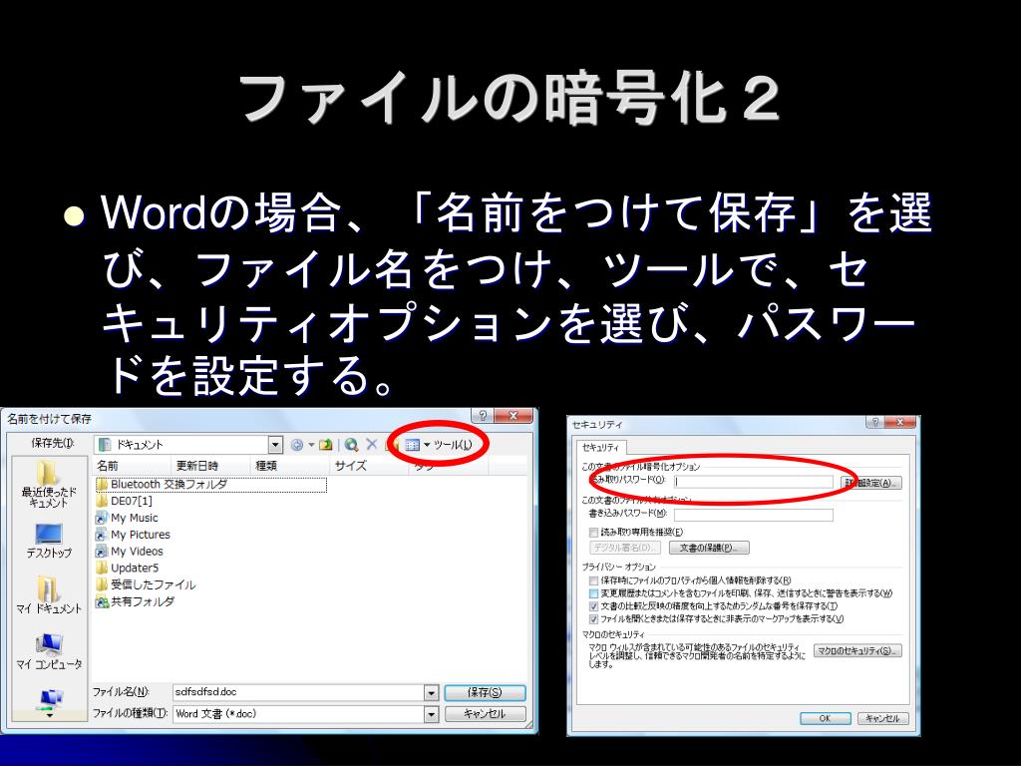Select the My Videos shortcut
Image resolution: width=1021 pixels, height=766 pixels.
[130, 551]
